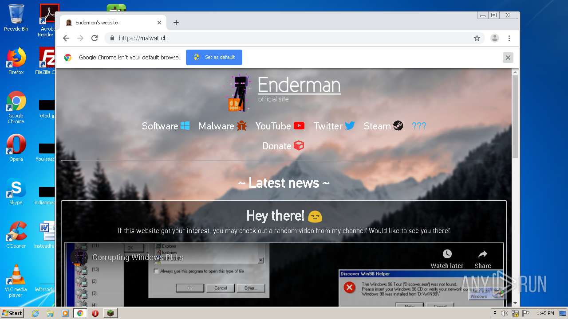The height and width of the screenshot is (319, 568).
Task: Open the Malware link
Action: 216,126
